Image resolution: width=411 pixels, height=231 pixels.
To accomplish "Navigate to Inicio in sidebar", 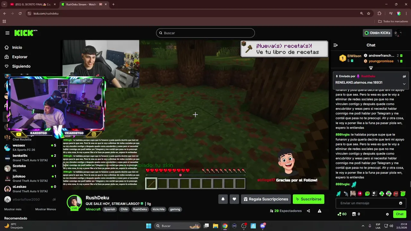I will click(17, 47).
